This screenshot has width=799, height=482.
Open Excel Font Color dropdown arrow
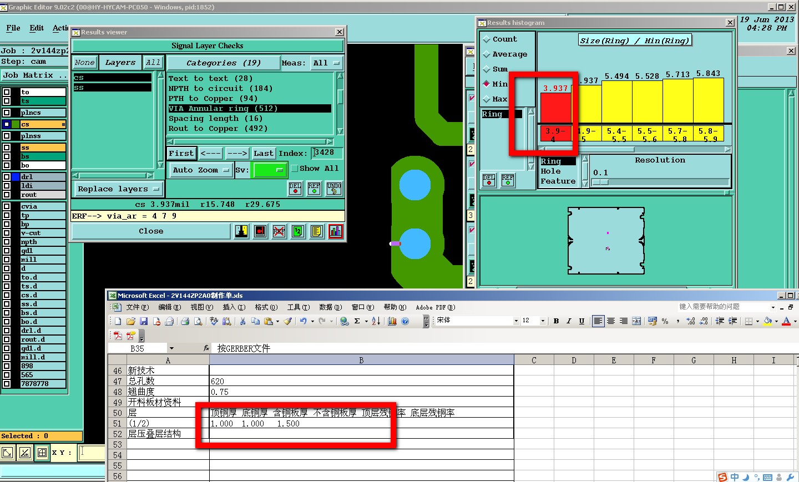[x=795, y=321]
